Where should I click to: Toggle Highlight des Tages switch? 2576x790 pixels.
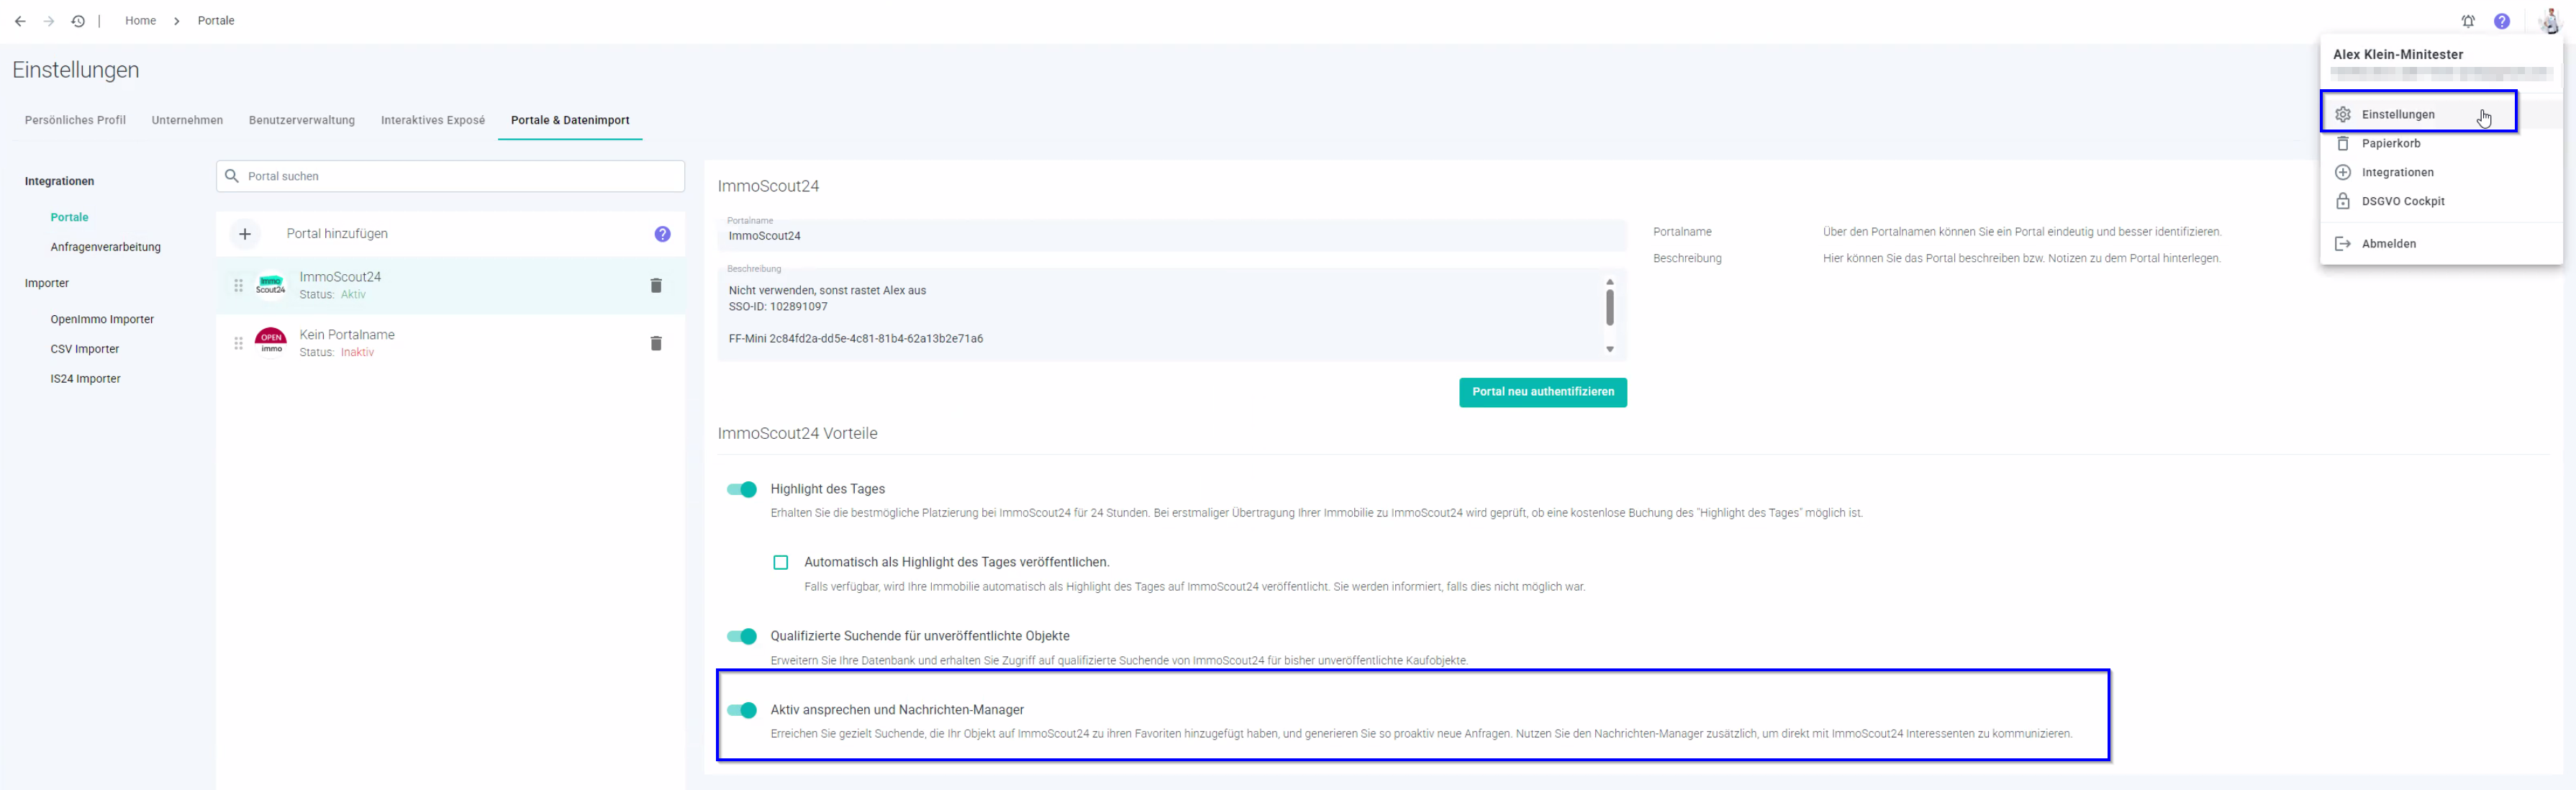click(x=742, y=490)
